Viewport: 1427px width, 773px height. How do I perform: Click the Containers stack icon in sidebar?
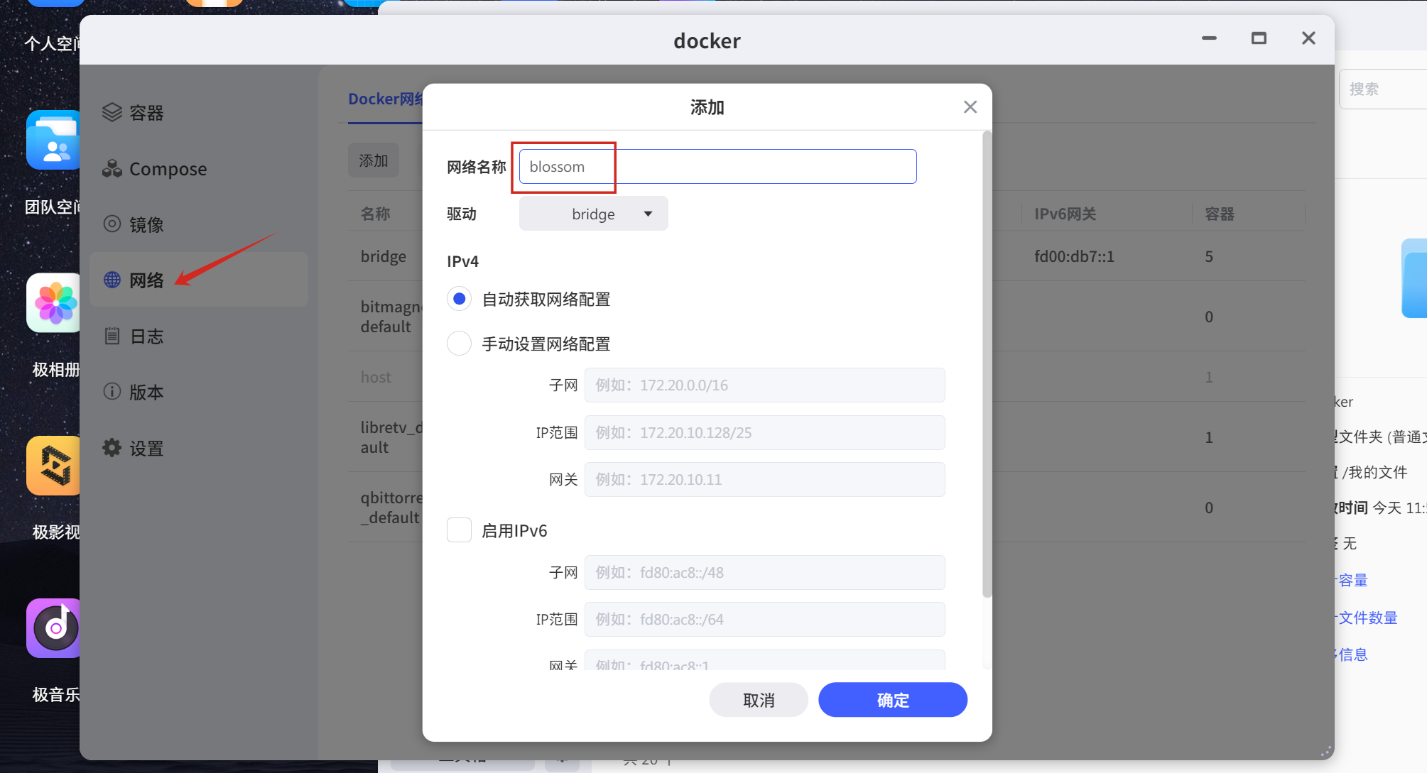(112, 112)
